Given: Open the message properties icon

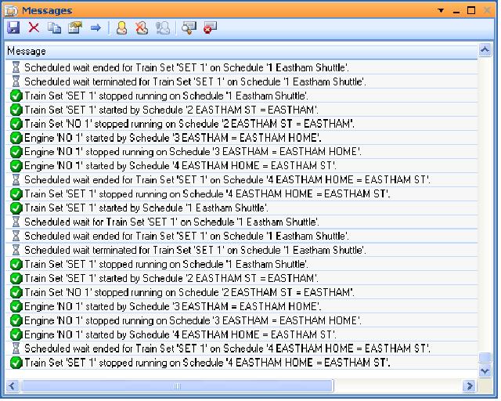Looking at the screenshot, I should point(74,28).
